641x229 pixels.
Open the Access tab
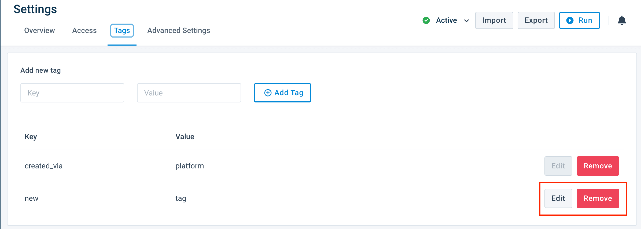click(x=84, y=31)
